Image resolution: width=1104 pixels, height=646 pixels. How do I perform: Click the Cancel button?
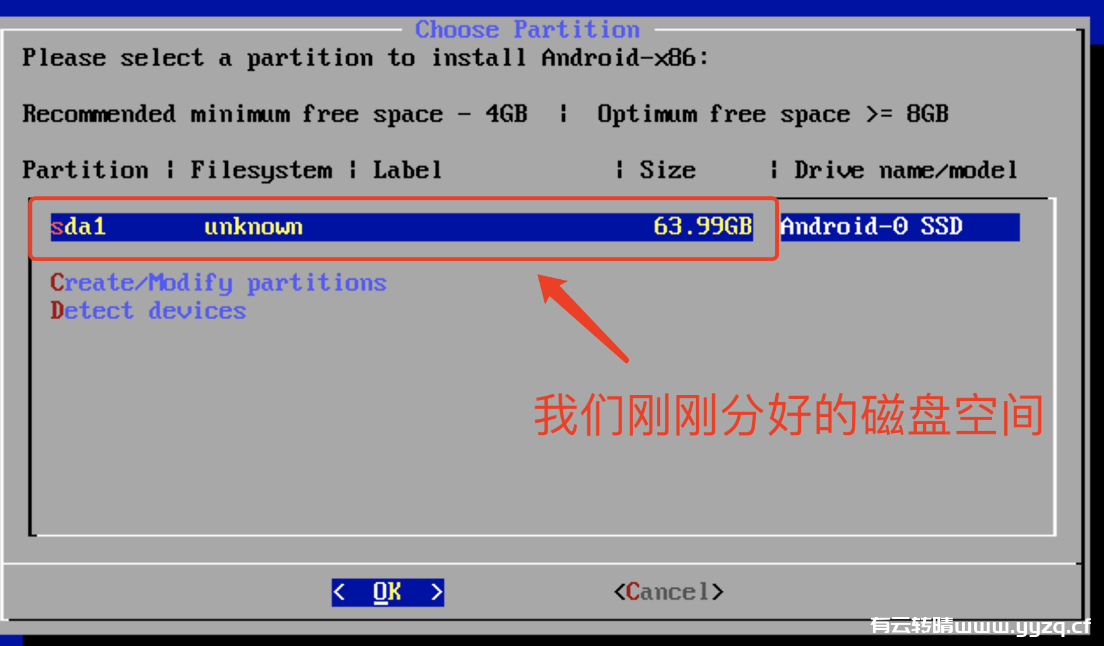[x=668, y=592]
